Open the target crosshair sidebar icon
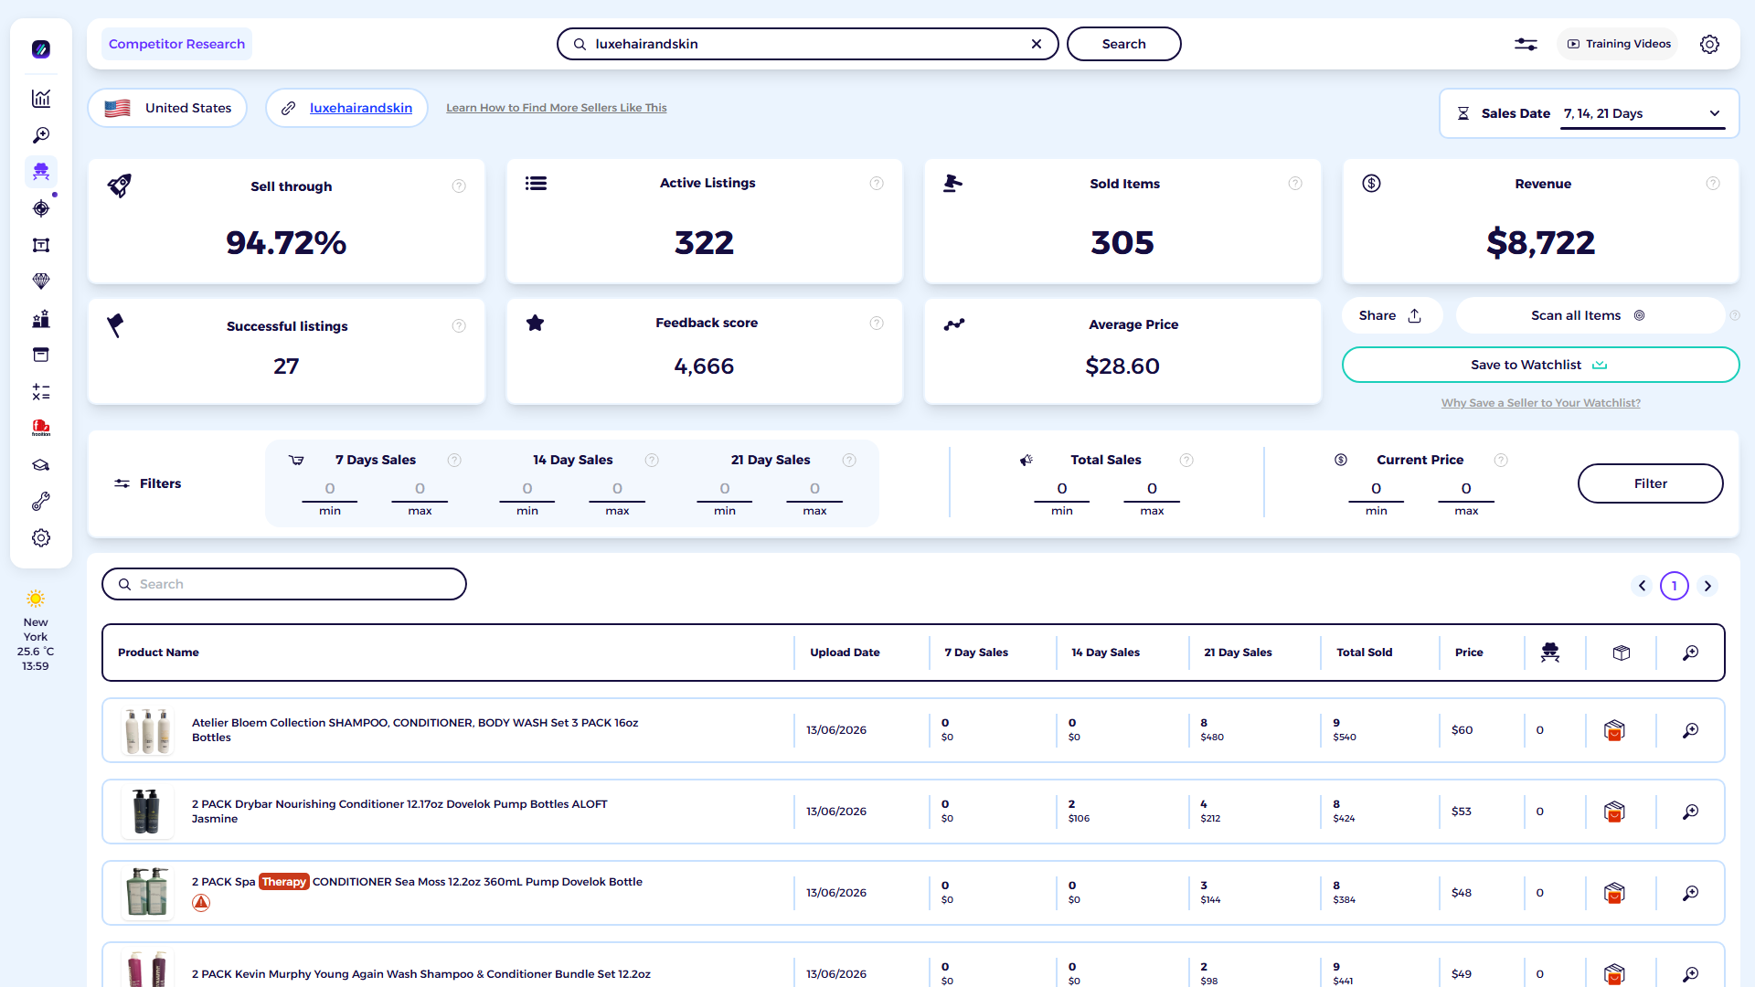This screenshot has height=987, width=1755. [41, 208]
